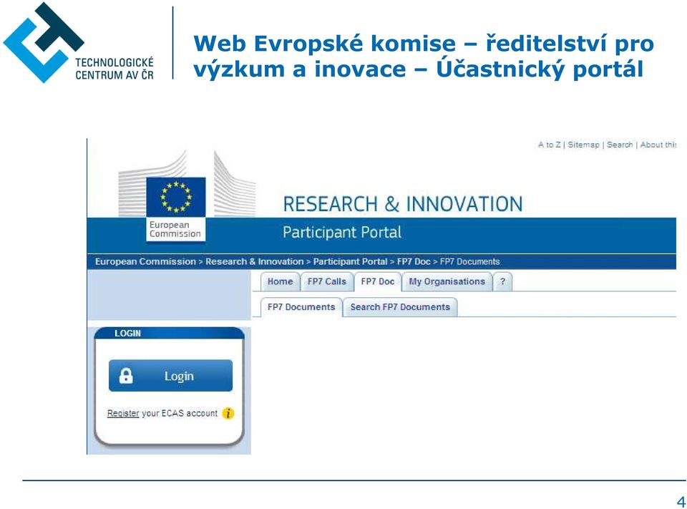Click the Register link for ECAS account

pos(123,413)
